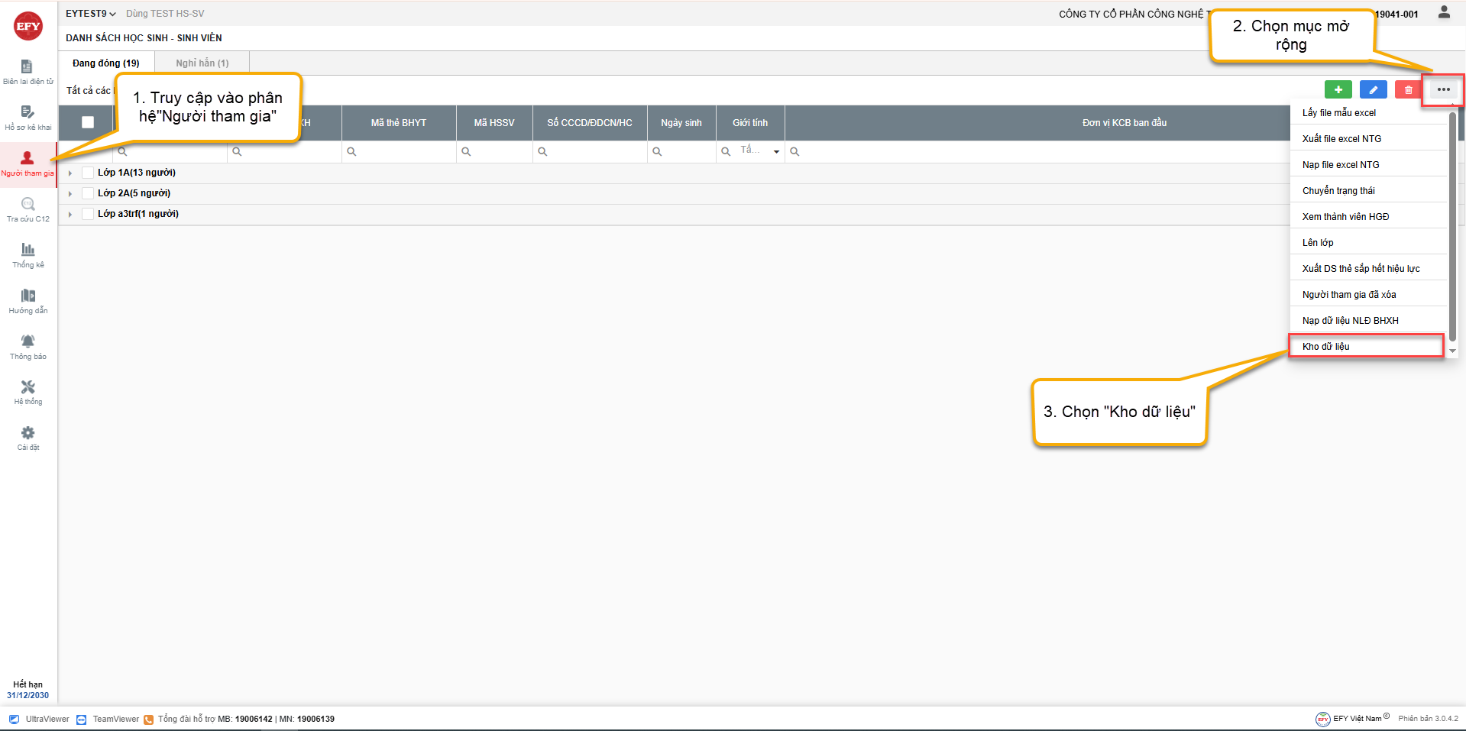Open Hướng dẫn guide section

pos(28,302)
